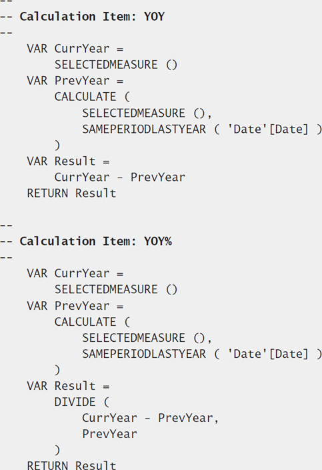Click 'VAR CurrYear =' in the YOY item
This screenshot has height=470, width=322.
(x=75, y=49)
